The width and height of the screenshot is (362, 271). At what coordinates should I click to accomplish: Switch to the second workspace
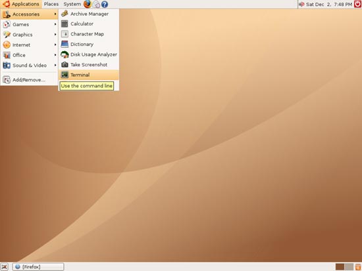tap(349, 267)
